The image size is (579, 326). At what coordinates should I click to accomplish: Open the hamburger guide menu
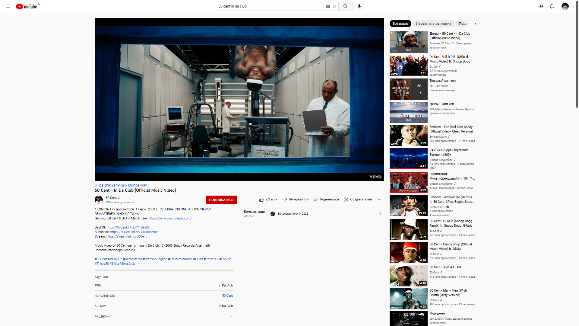coord(8,6)
